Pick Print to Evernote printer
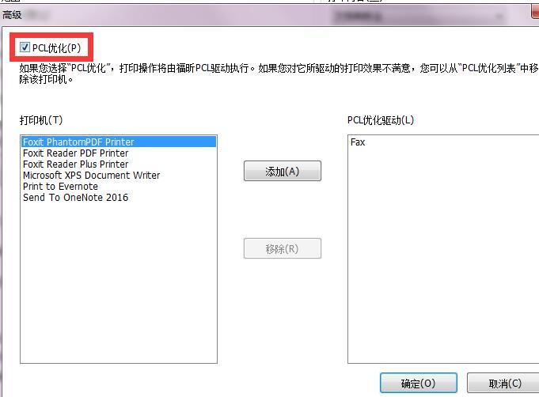Image resolution: width=539 pixels, height=397 pixels. click(119, 187)
